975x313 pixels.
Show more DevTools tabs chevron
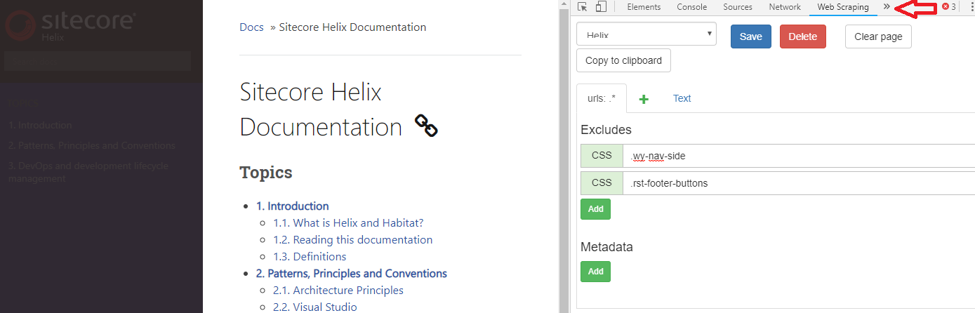(887, 6)
